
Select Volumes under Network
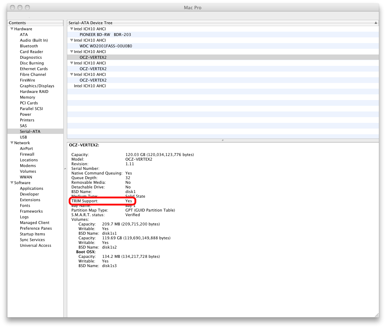28,171
